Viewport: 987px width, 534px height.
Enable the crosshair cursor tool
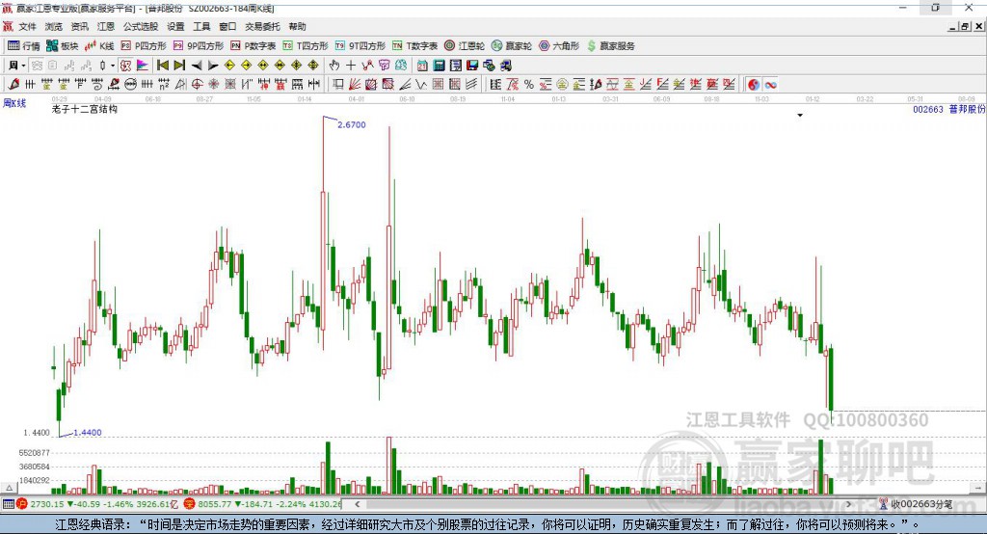tap(351, 66)
